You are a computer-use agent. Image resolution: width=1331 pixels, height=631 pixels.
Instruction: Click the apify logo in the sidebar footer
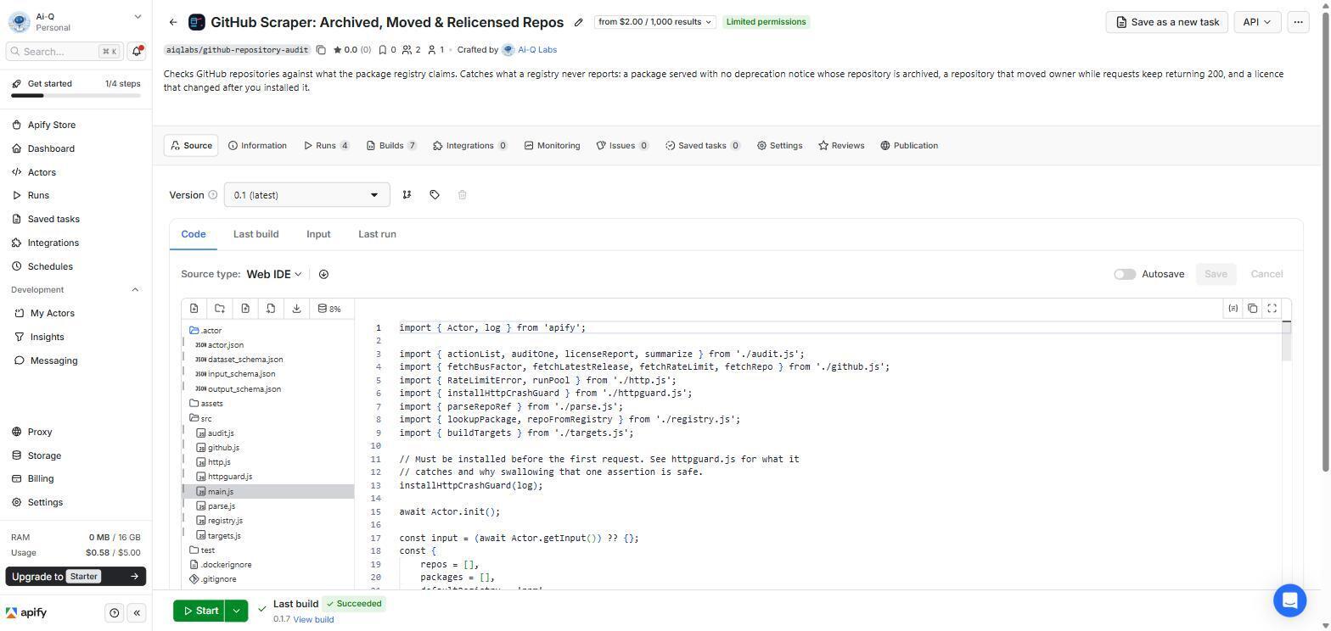tap(26, 613)
